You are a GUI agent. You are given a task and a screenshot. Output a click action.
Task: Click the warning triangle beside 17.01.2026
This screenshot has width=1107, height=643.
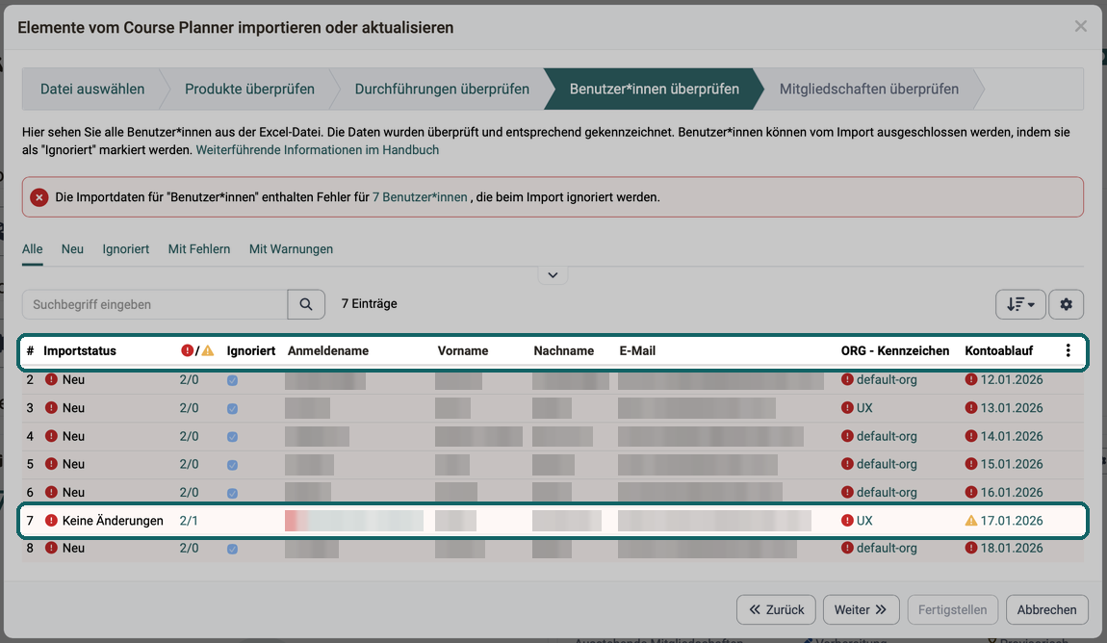pyautogui.click(x=970, y=520)
